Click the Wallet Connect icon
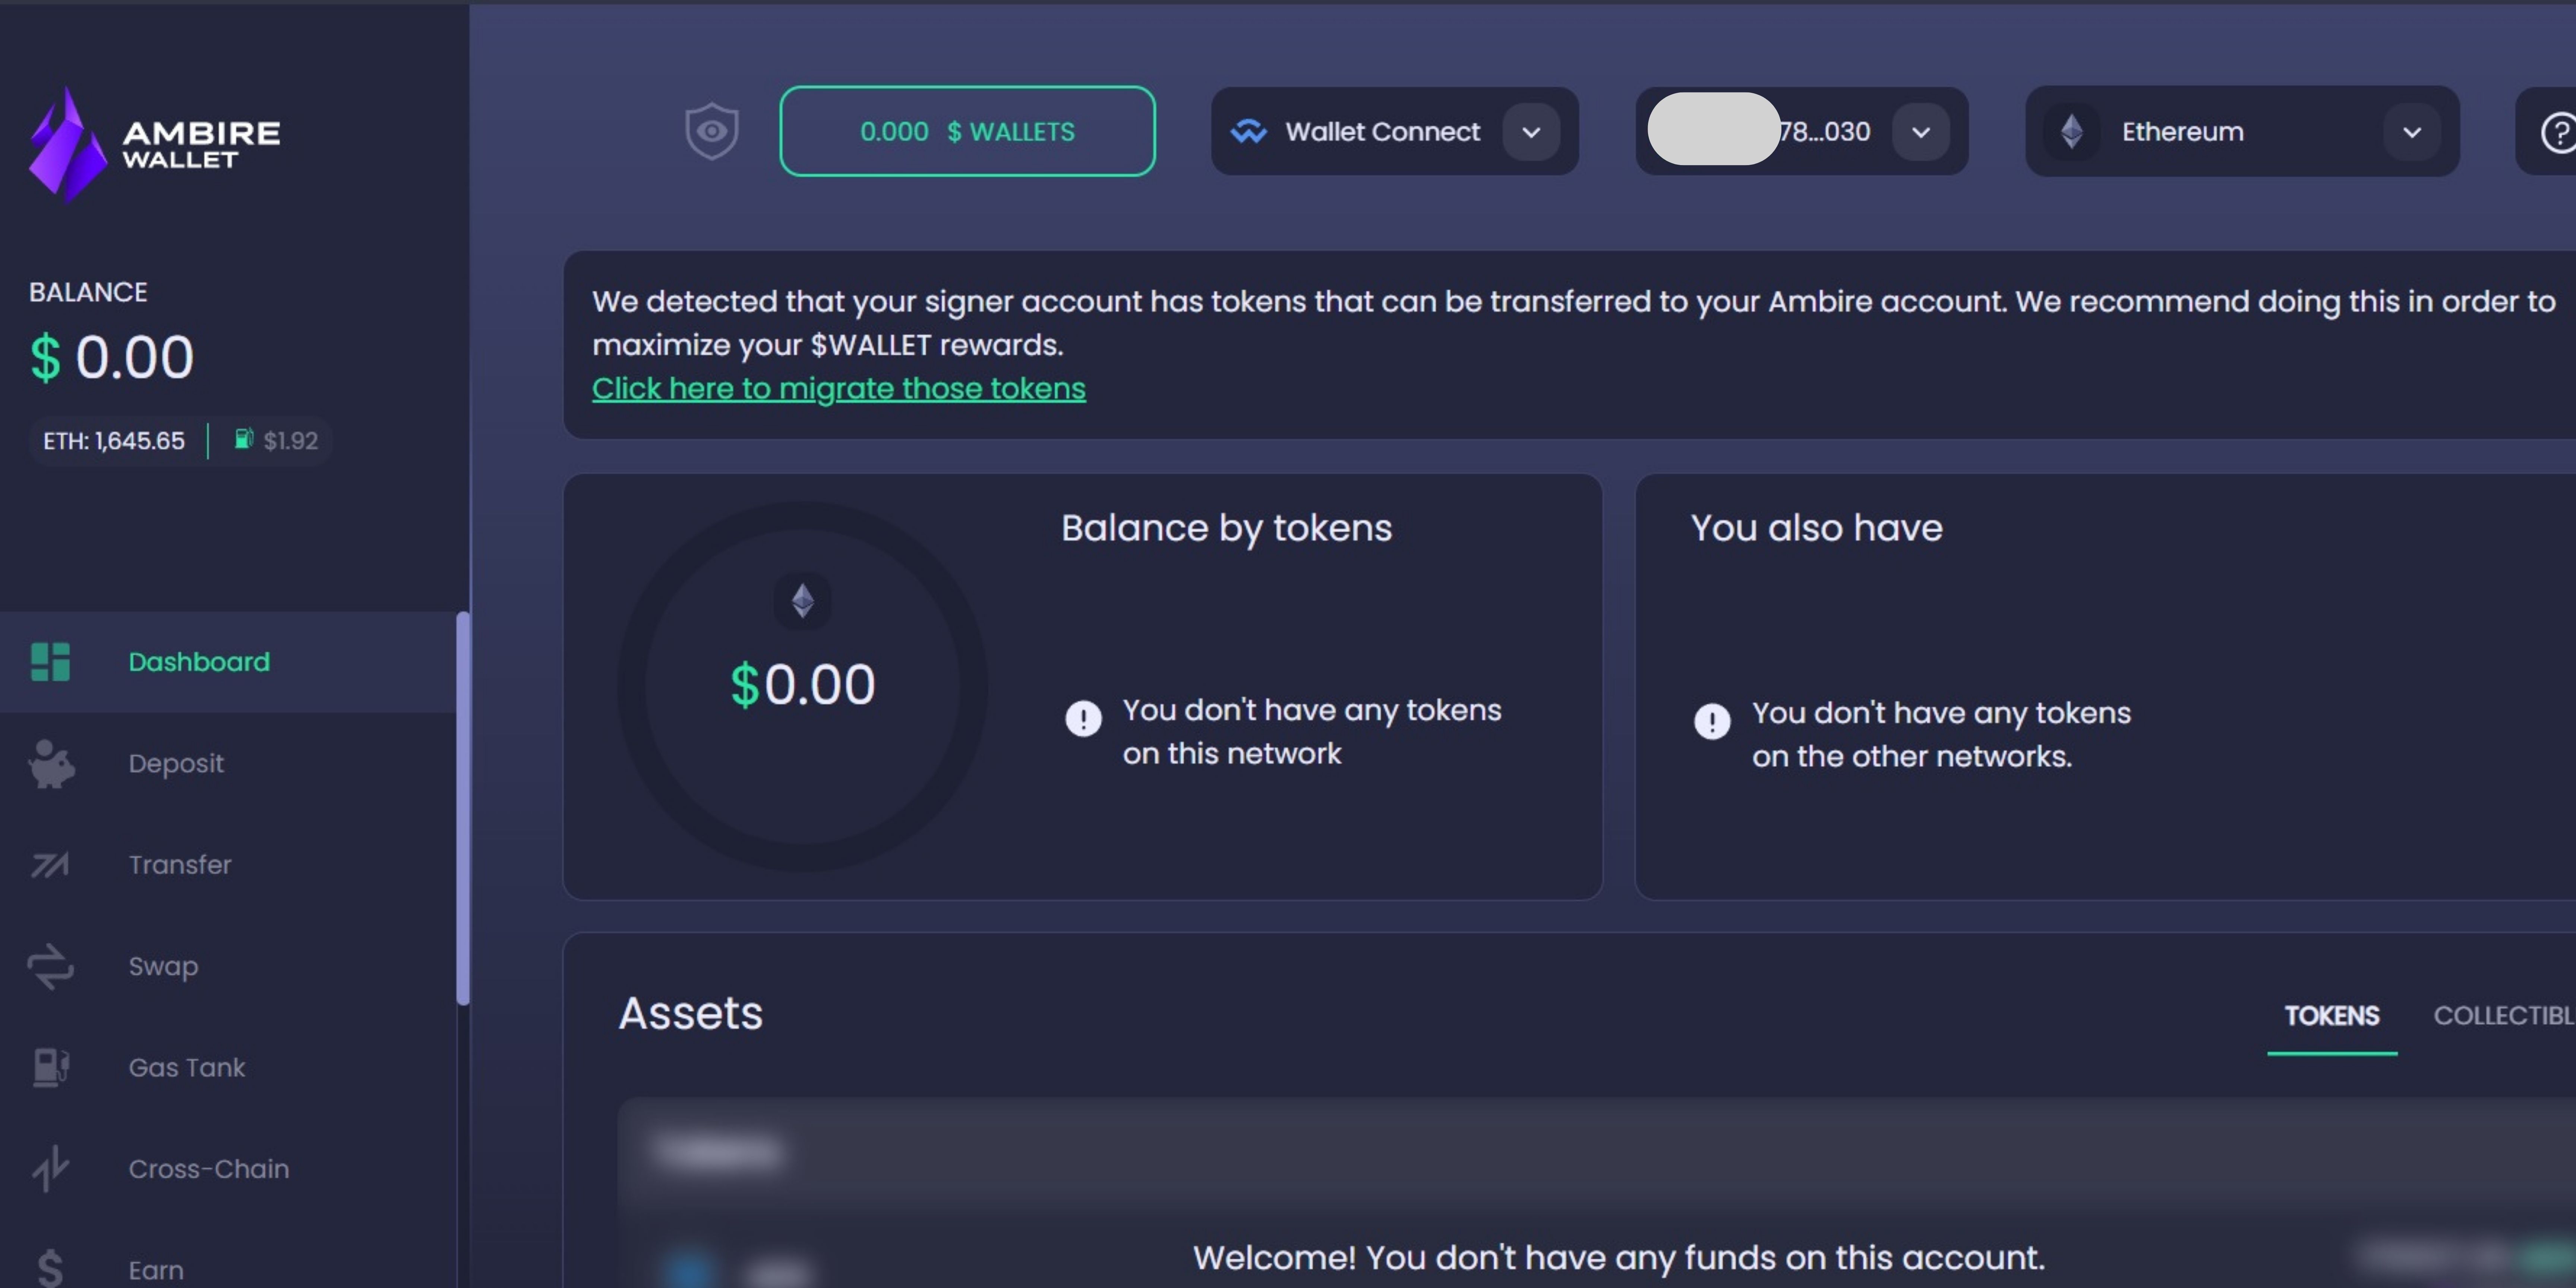The width and height of the screenshot is (2576, 1288). click(x=1248, y=131)
